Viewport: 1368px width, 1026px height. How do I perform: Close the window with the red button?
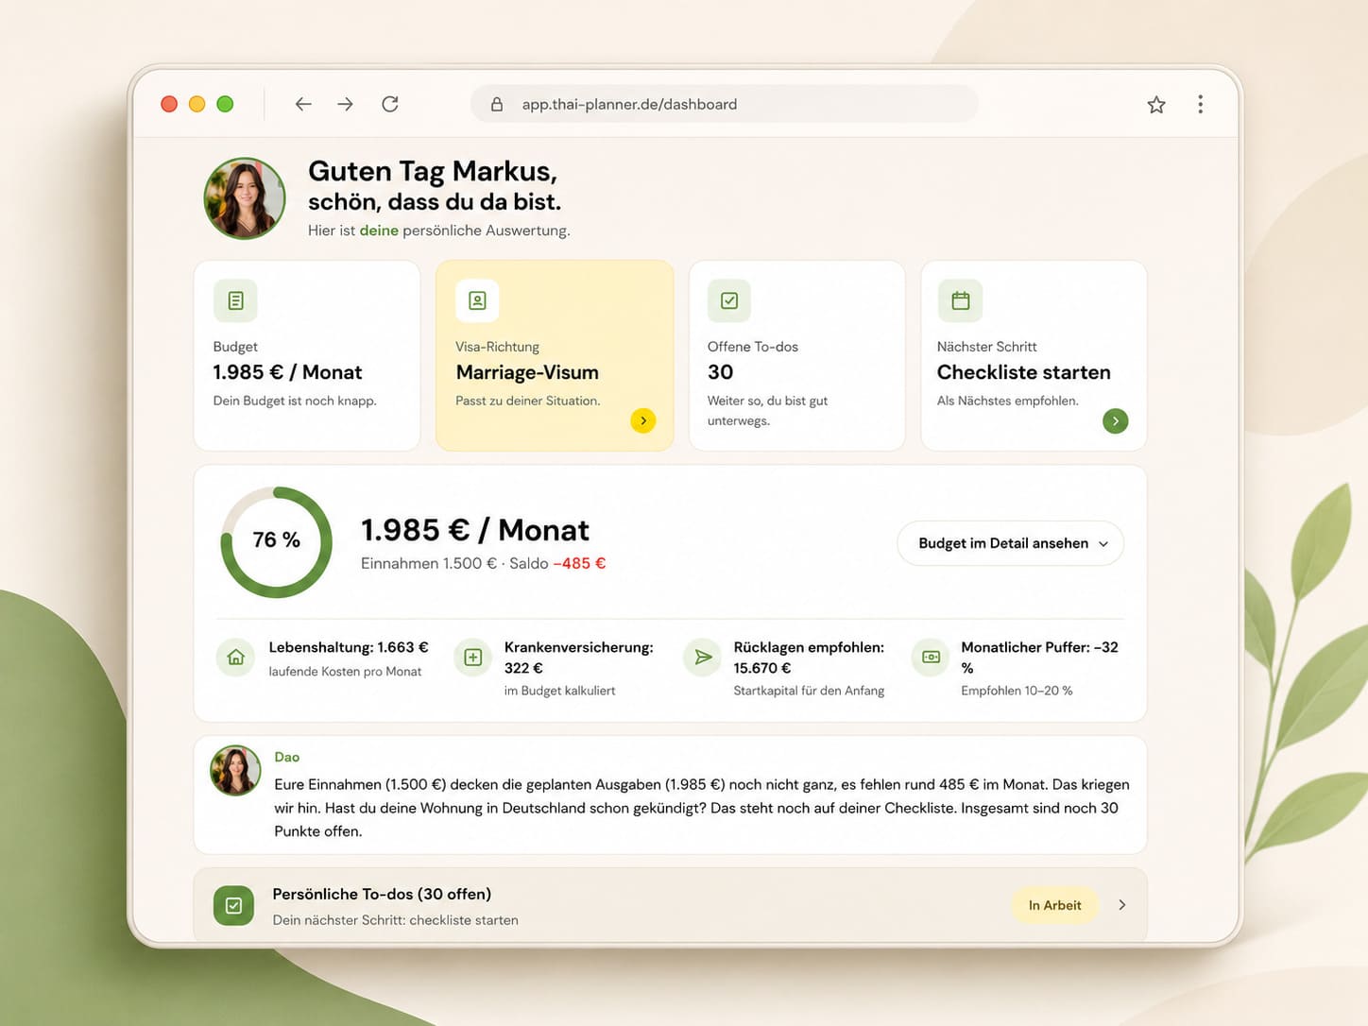pos(169,104)
